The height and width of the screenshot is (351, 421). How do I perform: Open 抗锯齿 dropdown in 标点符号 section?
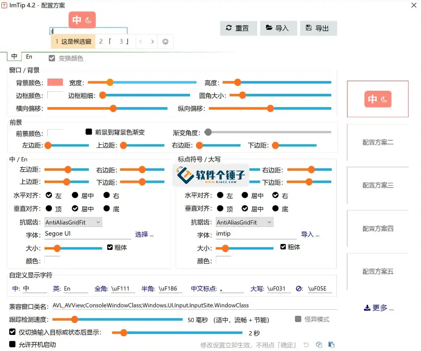[x=245, y=222]
